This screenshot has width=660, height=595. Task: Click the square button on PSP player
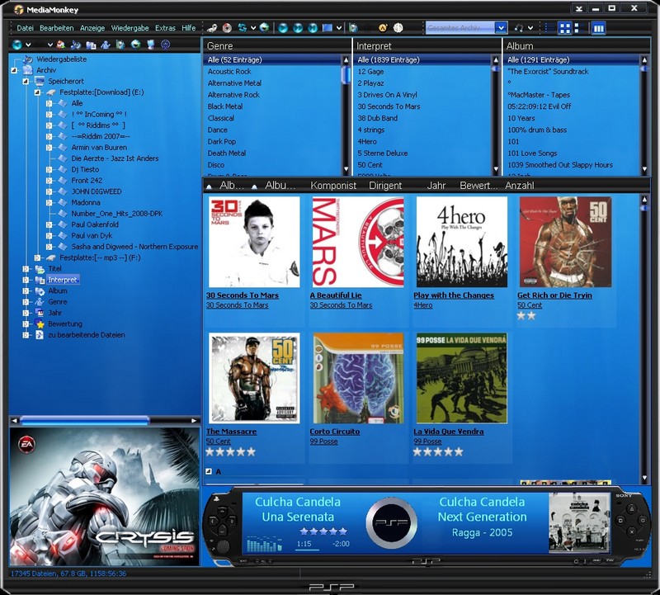(x=620, y=521)
